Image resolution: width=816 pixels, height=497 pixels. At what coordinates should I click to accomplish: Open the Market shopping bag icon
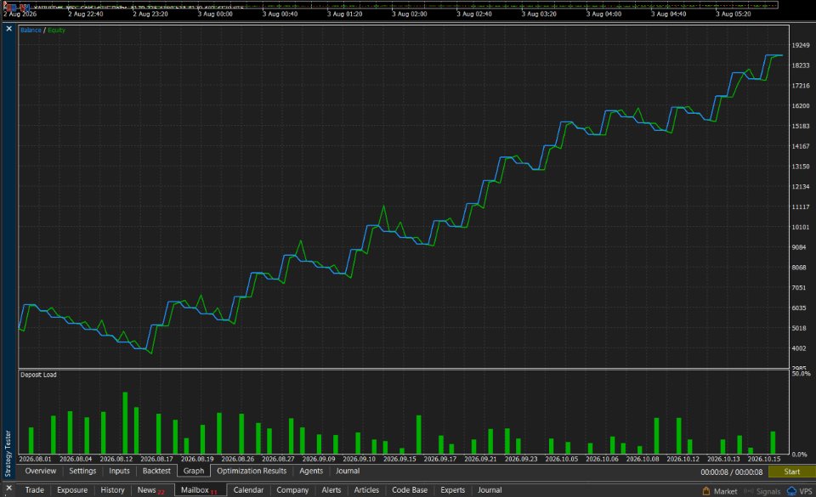coord(706,491)
